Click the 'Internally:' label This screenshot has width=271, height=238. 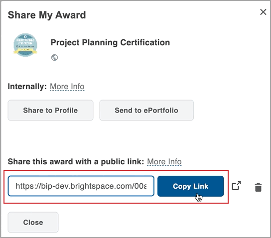pos(27,87)
